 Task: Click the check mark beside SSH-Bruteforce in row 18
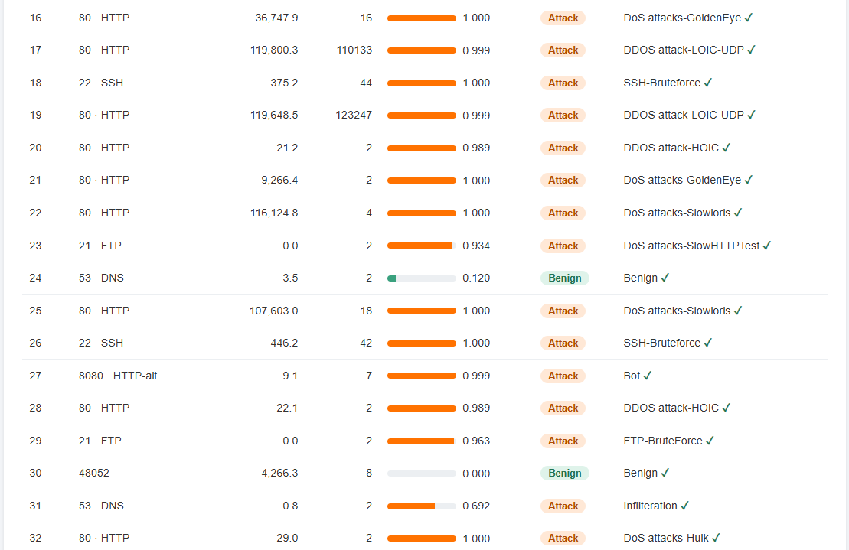coord(708,83)
